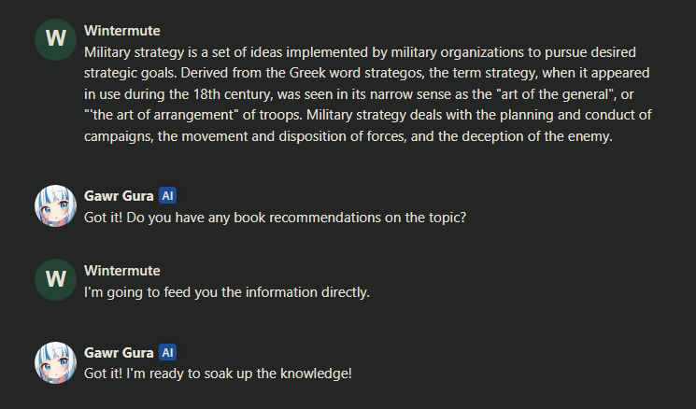The width and height of the screenshot is (696, 409).
Task: Click the AI badge above 'soak up the knowledge' reply
Action: click(x=168, y=352)
